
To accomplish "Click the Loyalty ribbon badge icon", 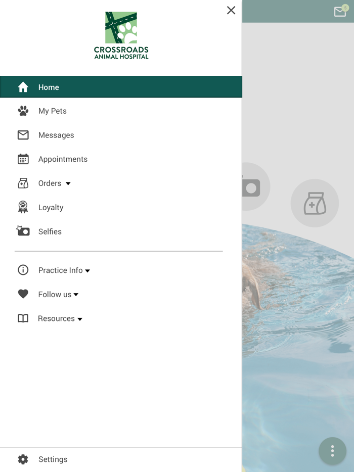I will click(x=23, y=207).
